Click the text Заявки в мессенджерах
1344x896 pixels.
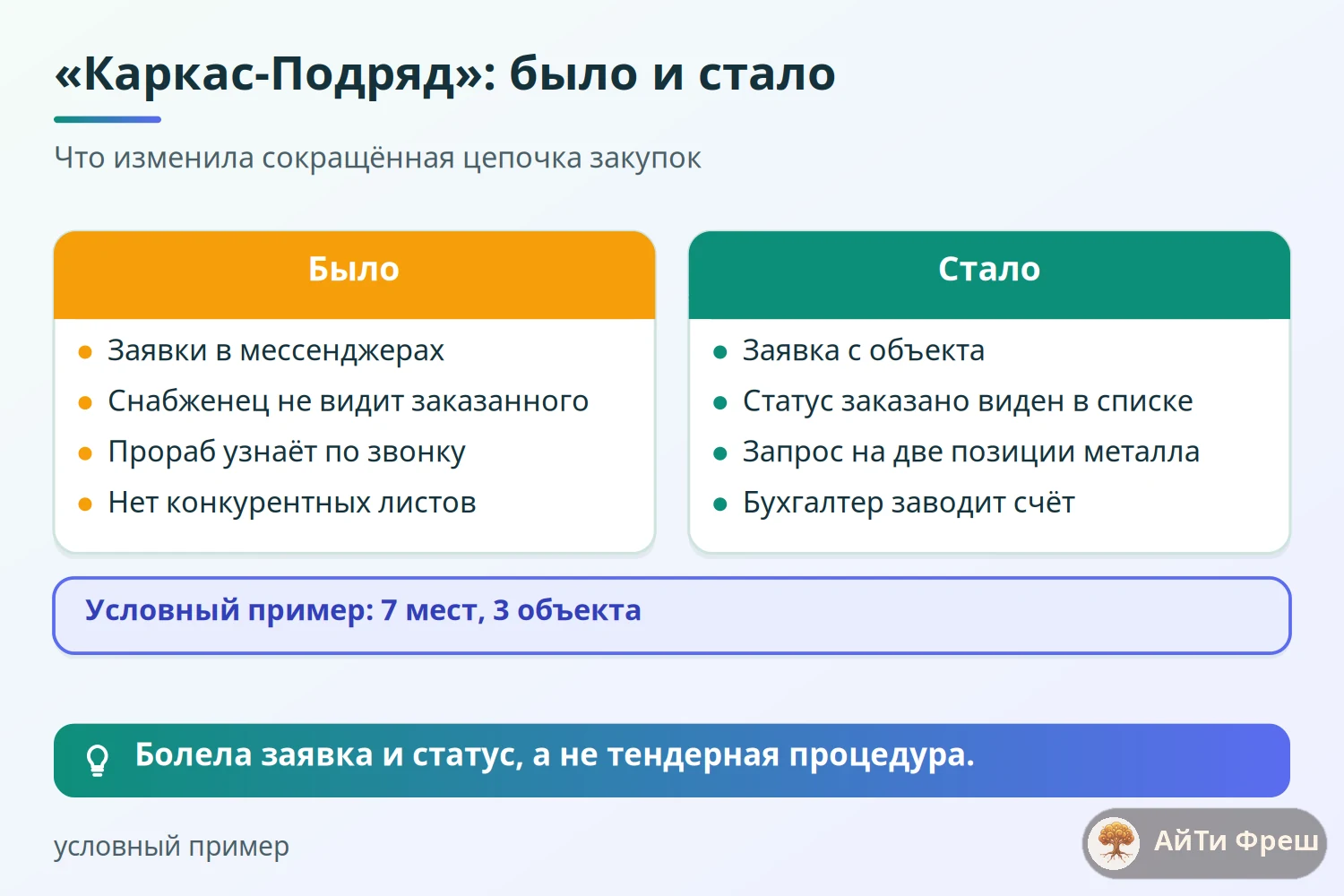point(276,350)
